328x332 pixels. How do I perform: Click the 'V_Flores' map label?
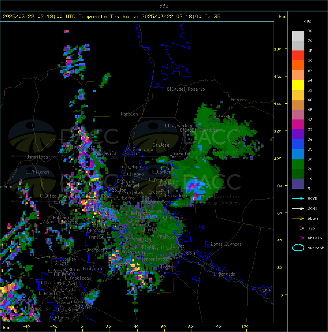60,318
